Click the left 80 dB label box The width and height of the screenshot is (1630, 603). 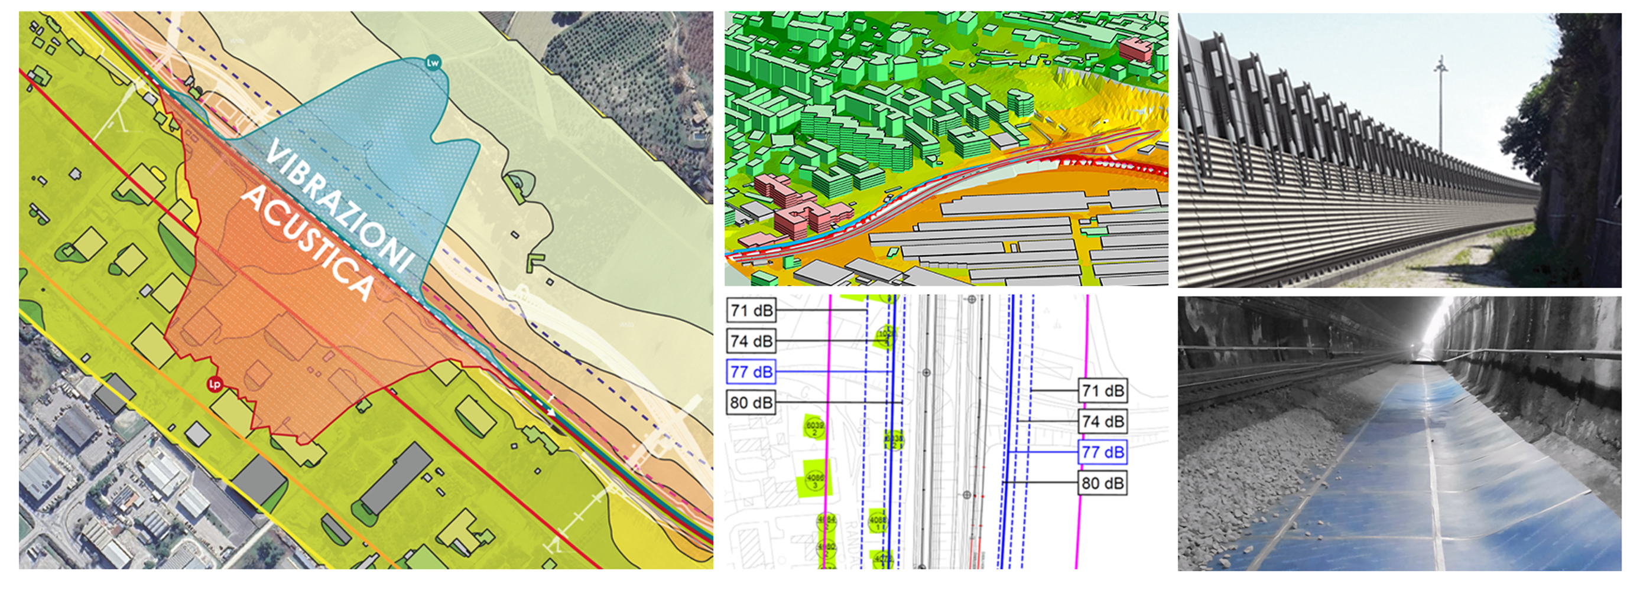751,403
